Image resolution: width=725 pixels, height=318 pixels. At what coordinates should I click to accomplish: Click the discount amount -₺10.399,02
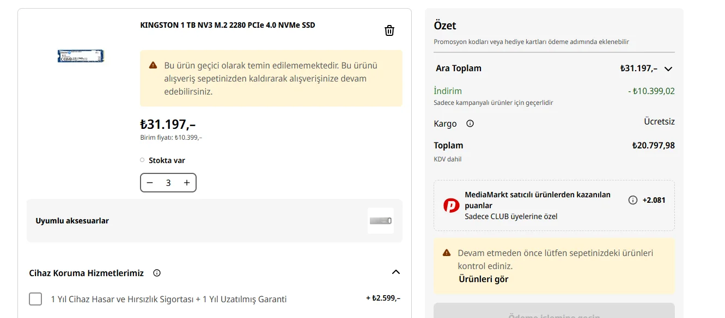[x=651, y=91]
